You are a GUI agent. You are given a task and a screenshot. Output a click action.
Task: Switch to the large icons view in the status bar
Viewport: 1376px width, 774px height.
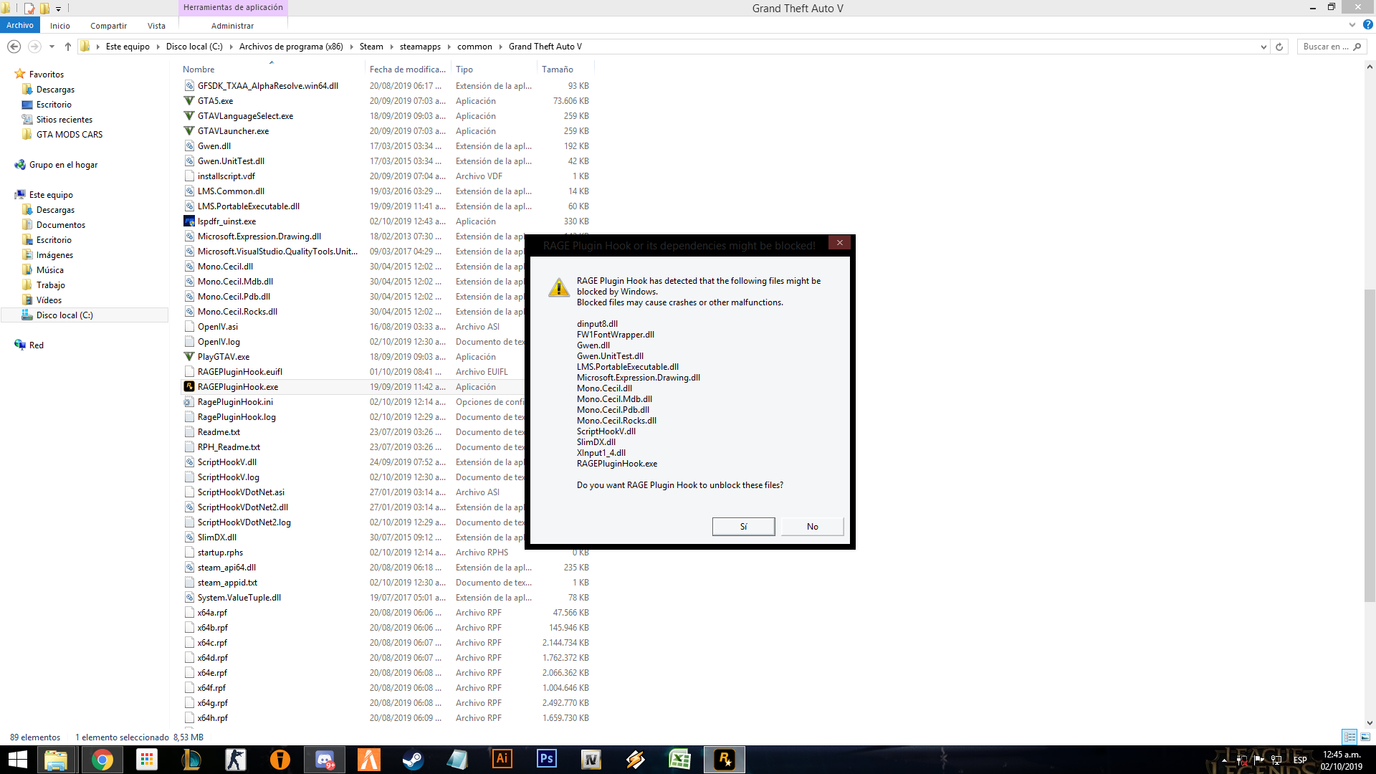coord(1365,737)
